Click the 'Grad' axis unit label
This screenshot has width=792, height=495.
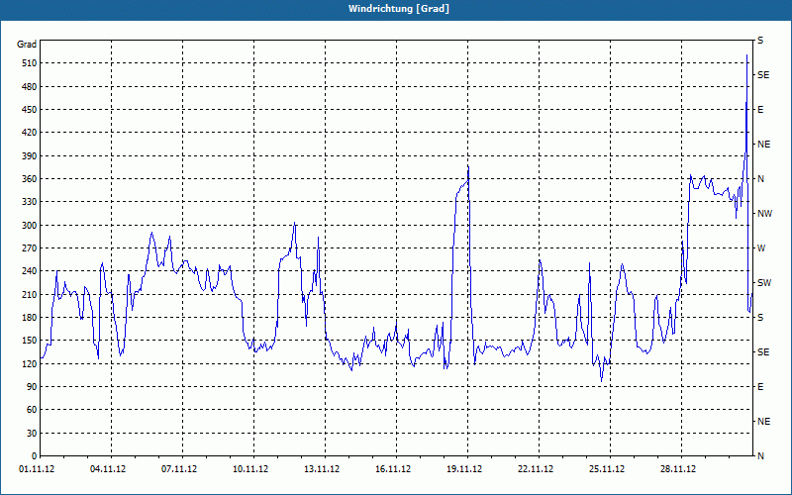[27, 45]
